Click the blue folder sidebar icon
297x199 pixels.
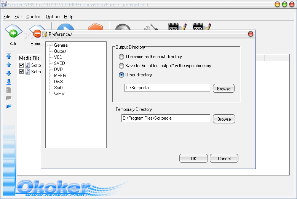click(x=9, y=106)
